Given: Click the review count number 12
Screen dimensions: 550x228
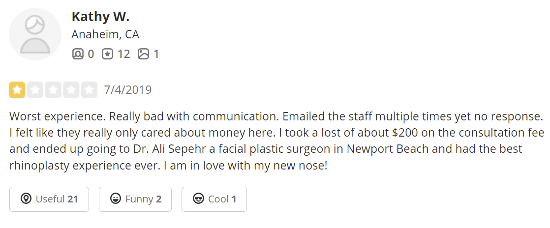Looking at the screenshot, I should click(x=123, y=54).
